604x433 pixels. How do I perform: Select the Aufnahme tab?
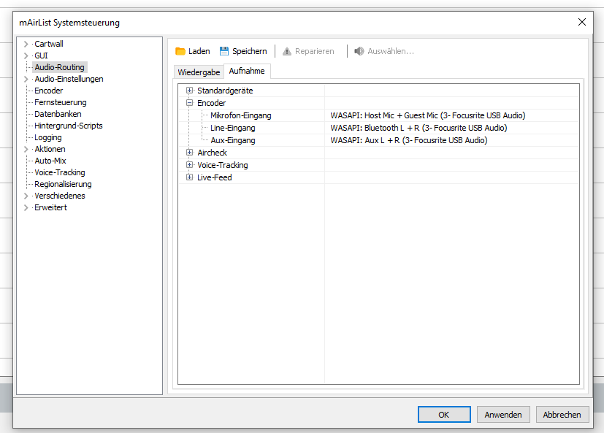coord(247,72)
